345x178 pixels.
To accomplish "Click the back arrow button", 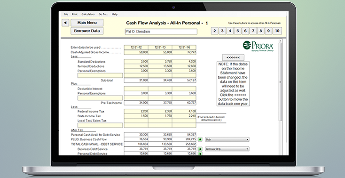I will [65, 23].
